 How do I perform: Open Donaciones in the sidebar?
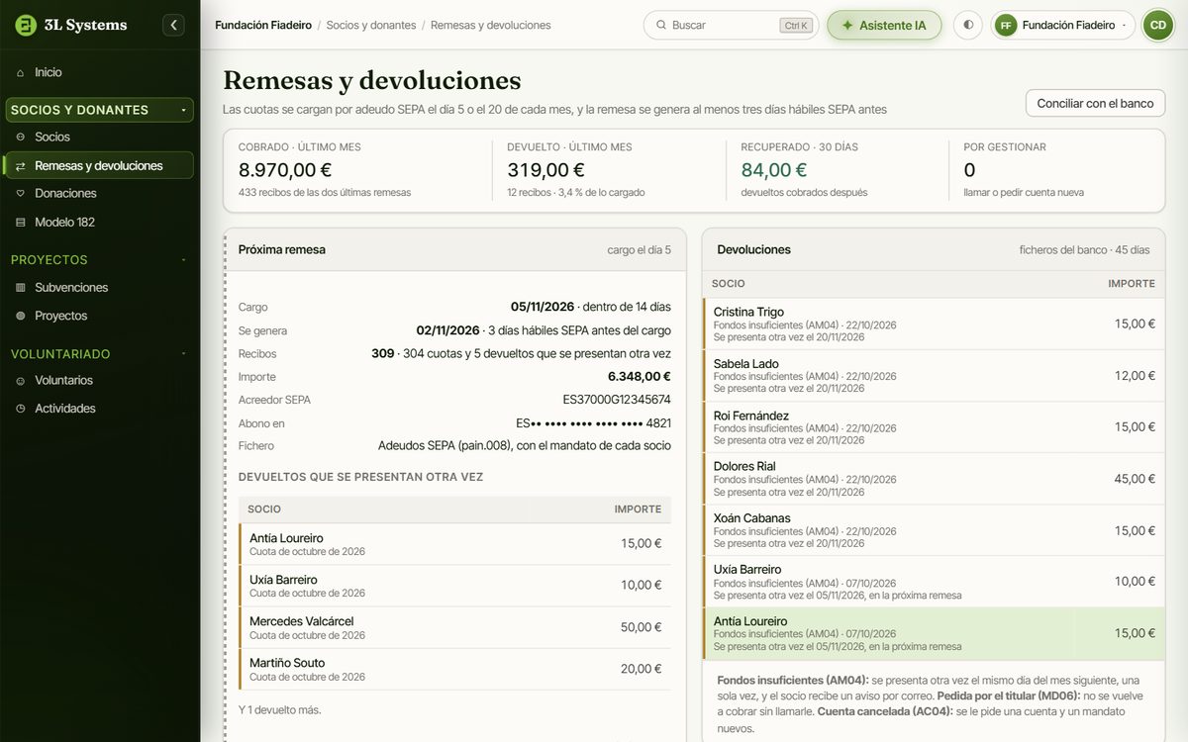(99, 193)
